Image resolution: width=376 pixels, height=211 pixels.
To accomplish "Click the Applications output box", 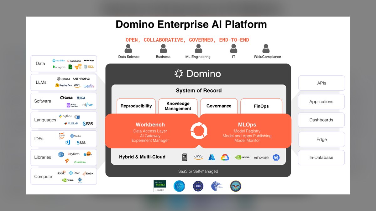I will pyautogui.click(x=321, y=102).
